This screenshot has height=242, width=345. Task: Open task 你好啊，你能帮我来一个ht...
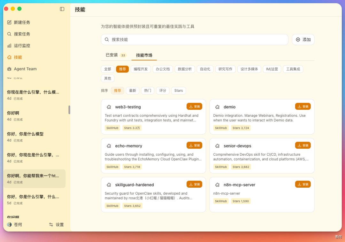(x=34, y=179)
